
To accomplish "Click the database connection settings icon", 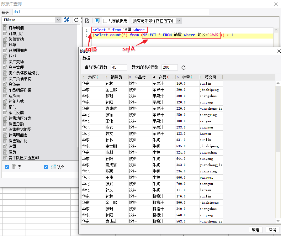I will point(67,20).
